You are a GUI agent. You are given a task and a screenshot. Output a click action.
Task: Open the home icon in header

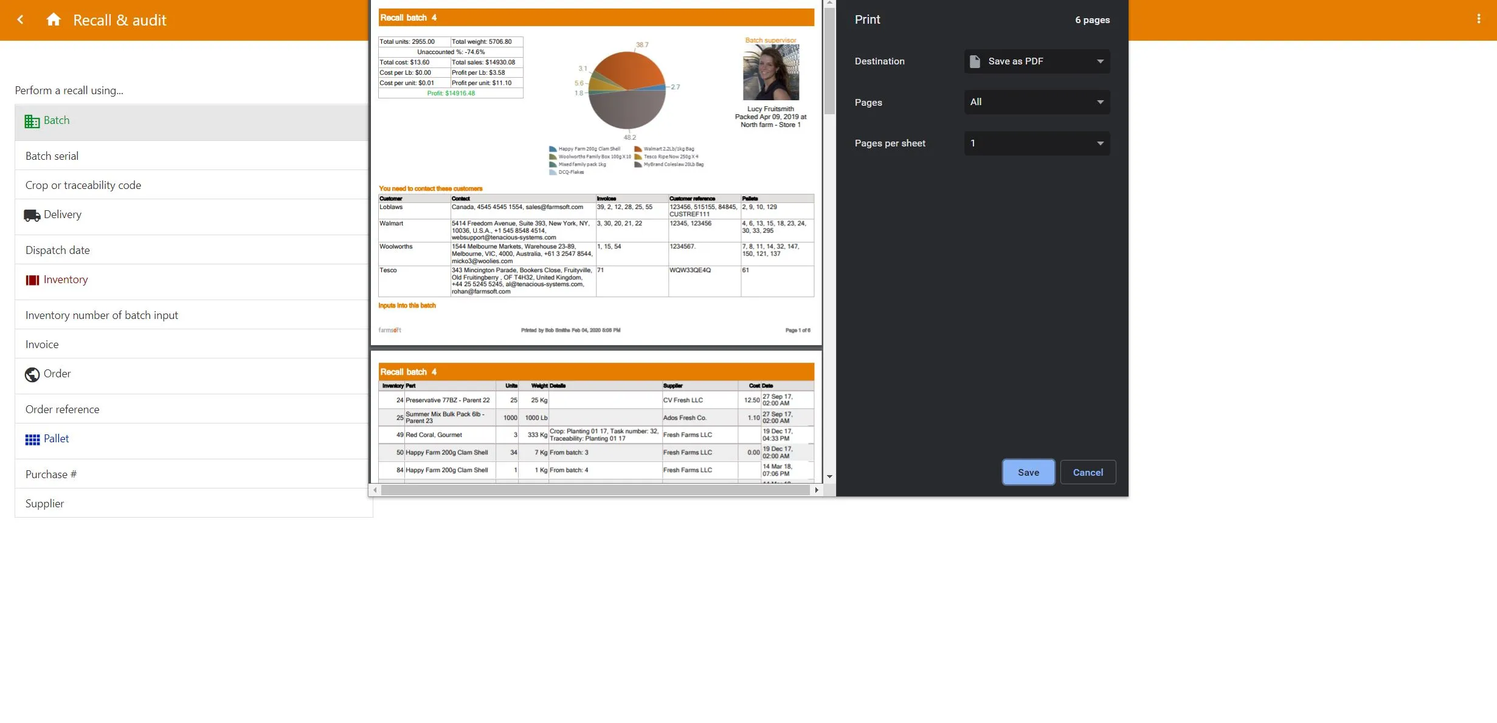coord(54,19)
